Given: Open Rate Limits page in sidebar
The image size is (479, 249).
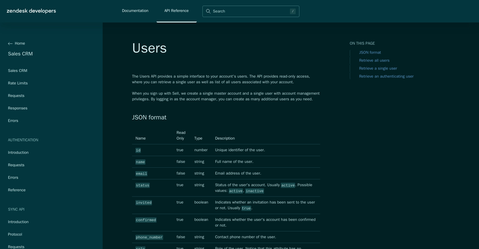Looking at the screenshot, I should (18, 83).
